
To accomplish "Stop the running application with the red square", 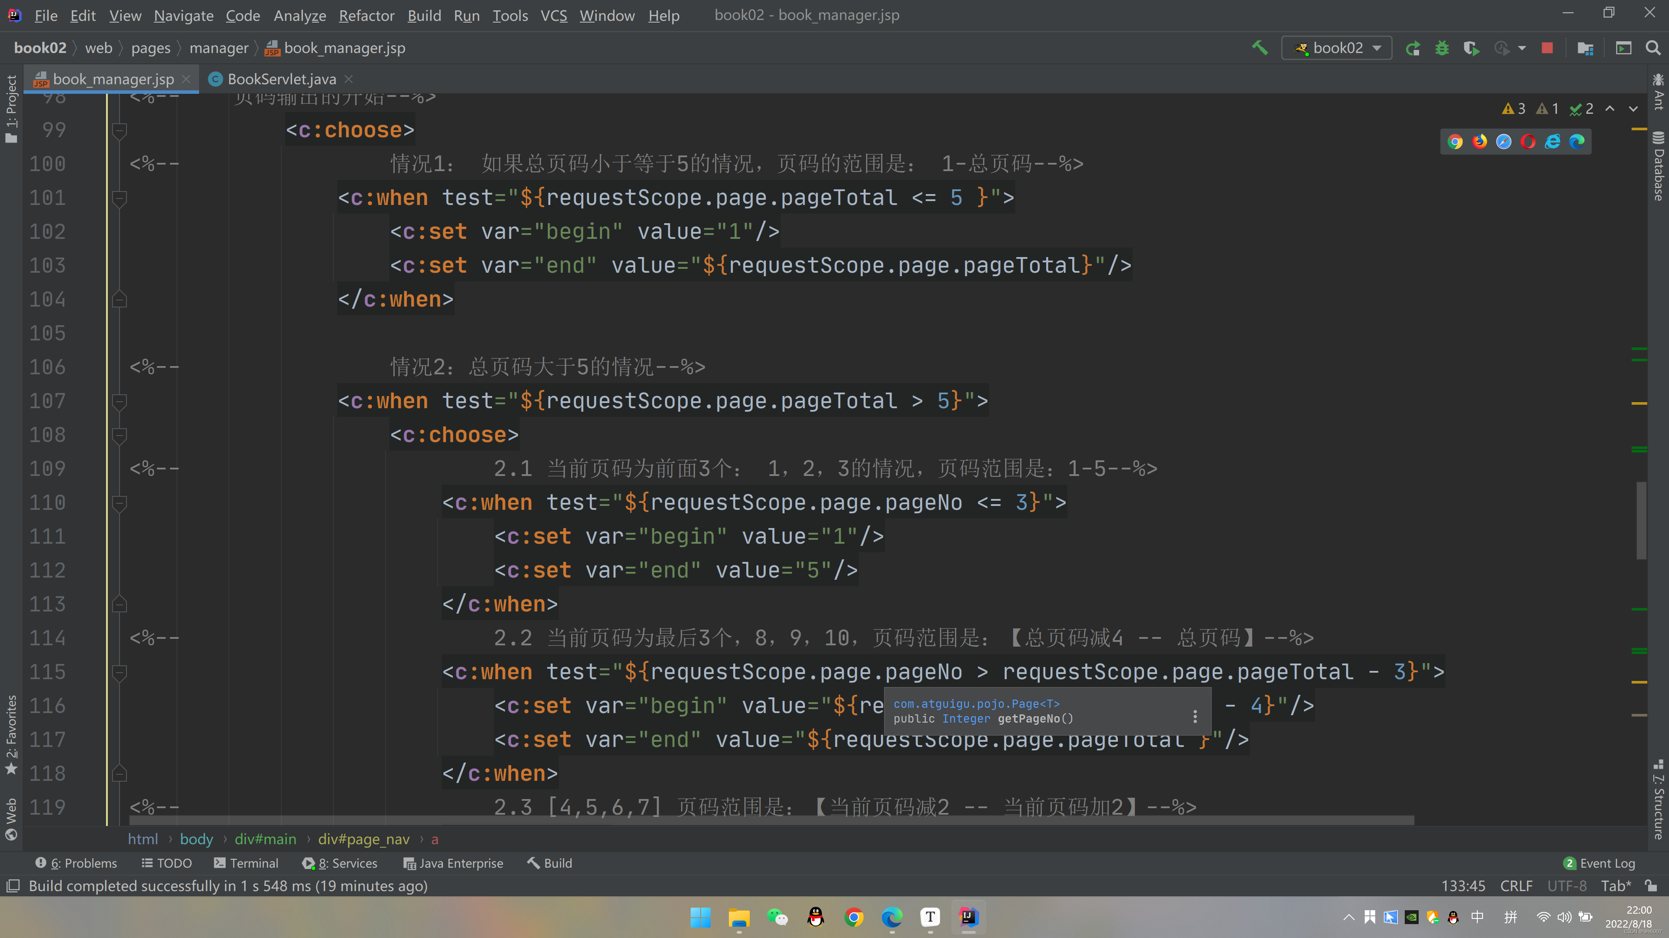I will pos(1547,48).
